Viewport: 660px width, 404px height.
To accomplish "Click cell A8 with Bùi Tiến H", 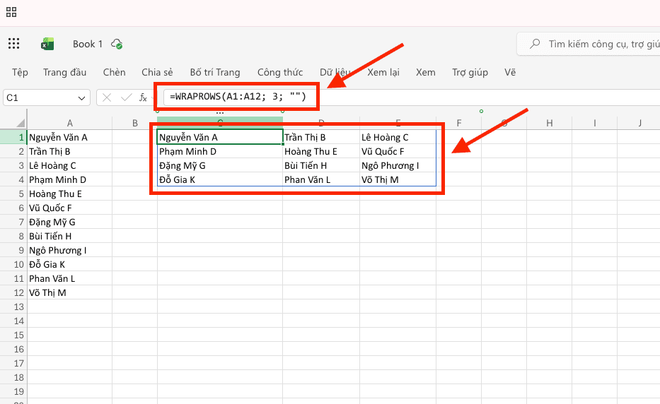I will [70, 237].
